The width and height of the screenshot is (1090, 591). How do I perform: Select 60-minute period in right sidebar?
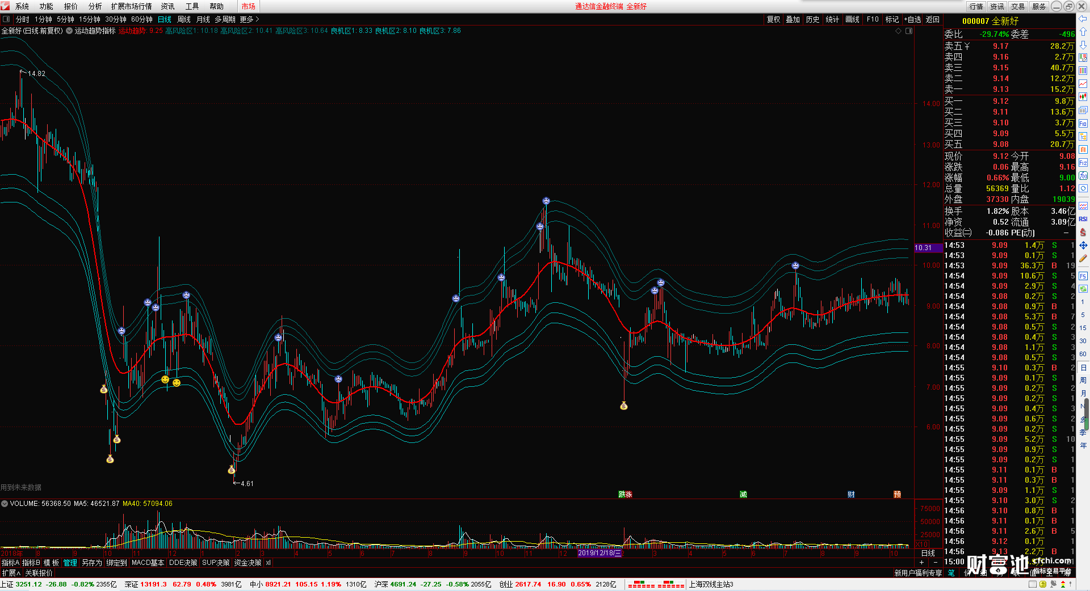pos(1083,354)
